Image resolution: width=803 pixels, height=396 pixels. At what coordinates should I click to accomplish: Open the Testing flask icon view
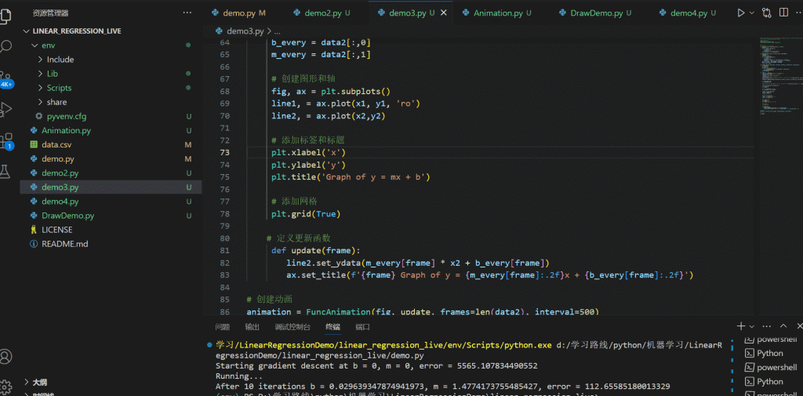pos(7,170)
